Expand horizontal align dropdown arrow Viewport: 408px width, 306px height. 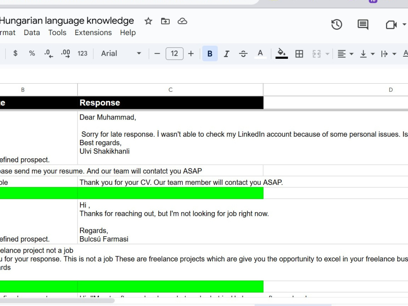351,54
